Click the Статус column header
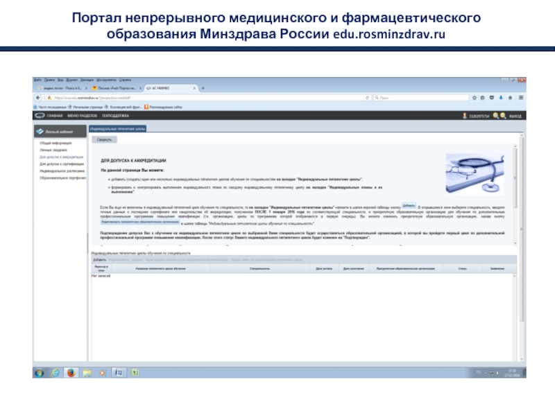The image size is (555, 416). [x=462, y=268]
